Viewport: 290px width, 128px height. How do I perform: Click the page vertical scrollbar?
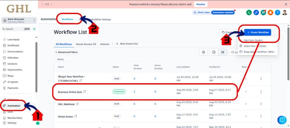288,54
